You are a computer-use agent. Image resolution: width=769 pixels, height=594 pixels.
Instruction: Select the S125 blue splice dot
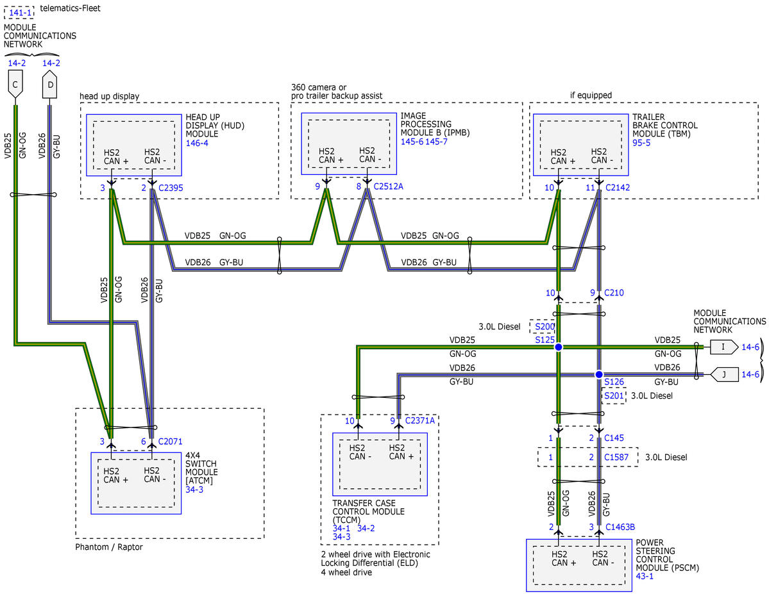tap(558, 347)
